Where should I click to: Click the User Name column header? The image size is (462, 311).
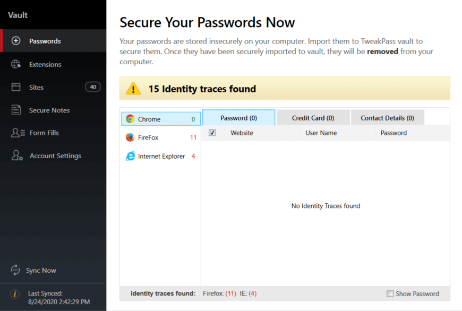[x=320, y=133]
